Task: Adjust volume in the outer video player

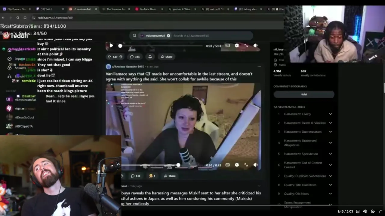Action: tap(365, 211)
